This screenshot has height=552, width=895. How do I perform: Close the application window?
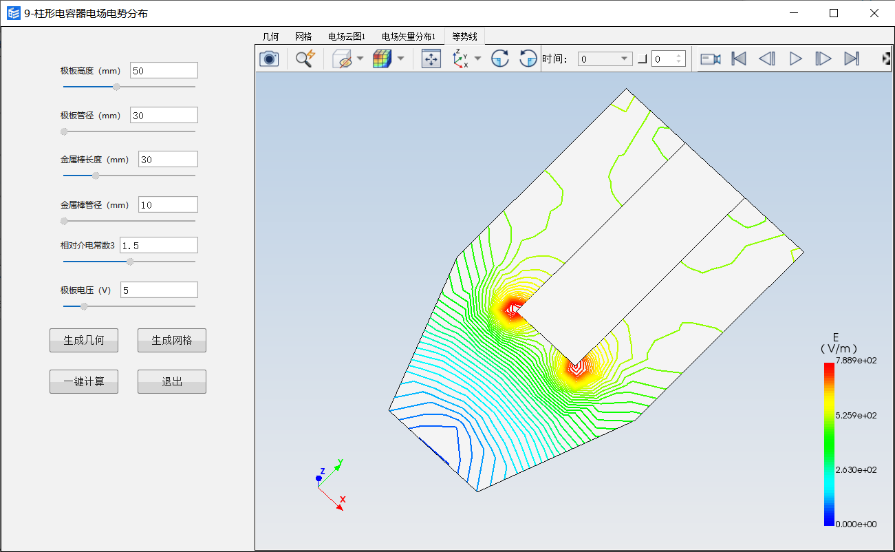tap(874, 13)
